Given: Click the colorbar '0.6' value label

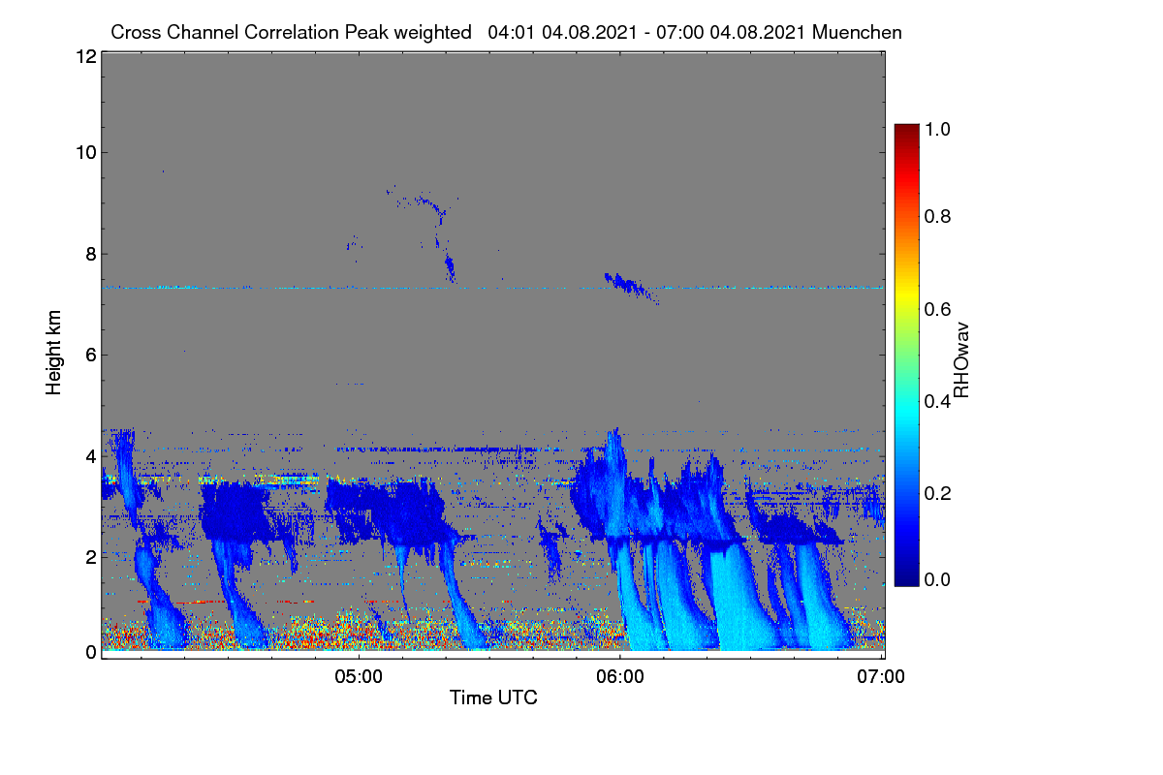Looking at the screenshot, I should [938, 309].
